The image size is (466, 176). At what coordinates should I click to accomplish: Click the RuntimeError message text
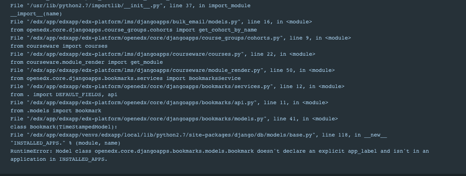point(219,151)
